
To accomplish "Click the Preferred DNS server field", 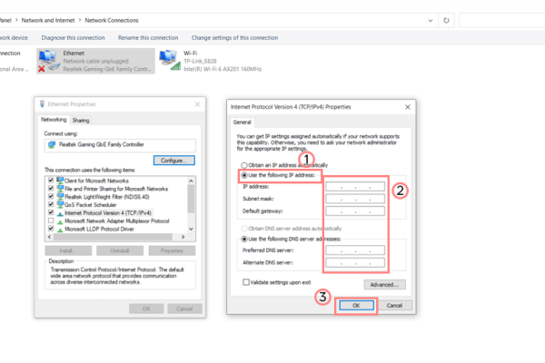I will click(x=354, y=250).
